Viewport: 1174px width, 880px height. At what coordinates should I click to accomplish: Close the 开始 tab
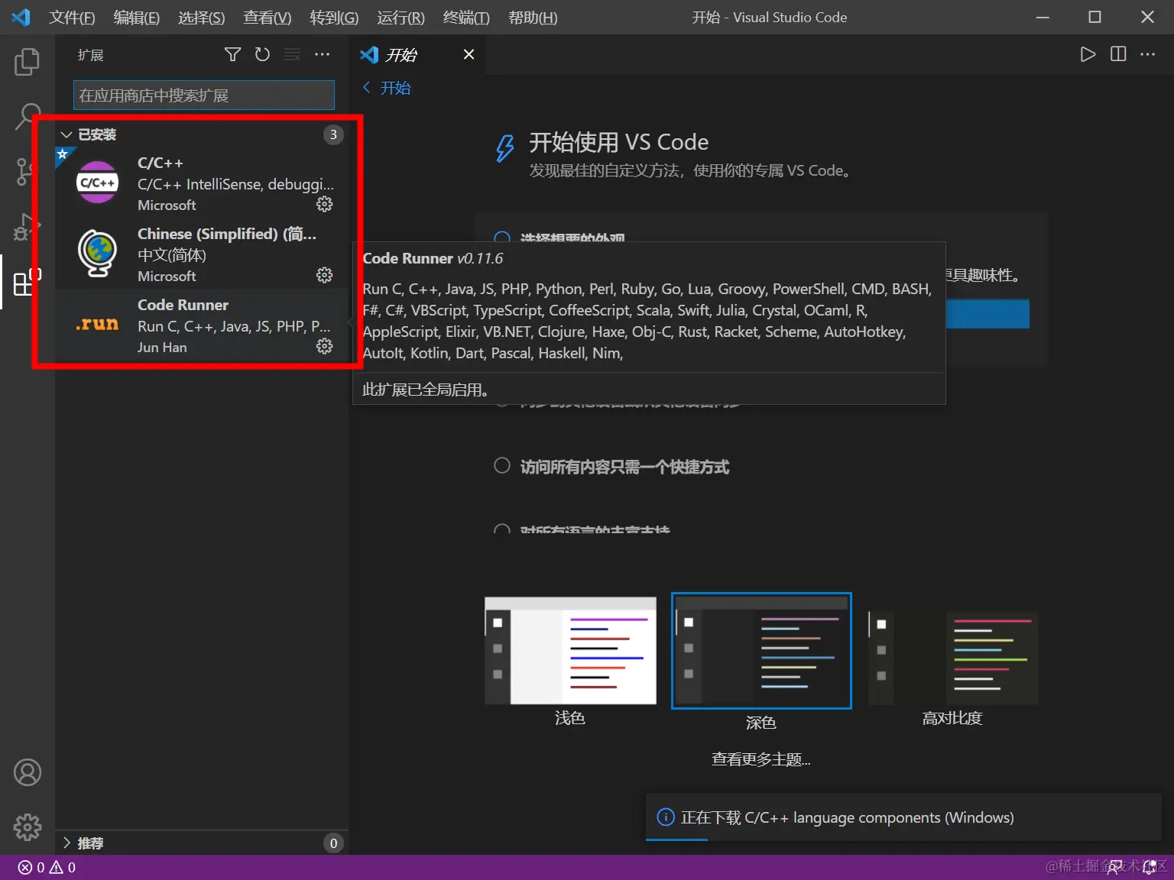pos(469,54)
